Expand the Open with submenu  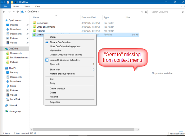coord(70,64)
